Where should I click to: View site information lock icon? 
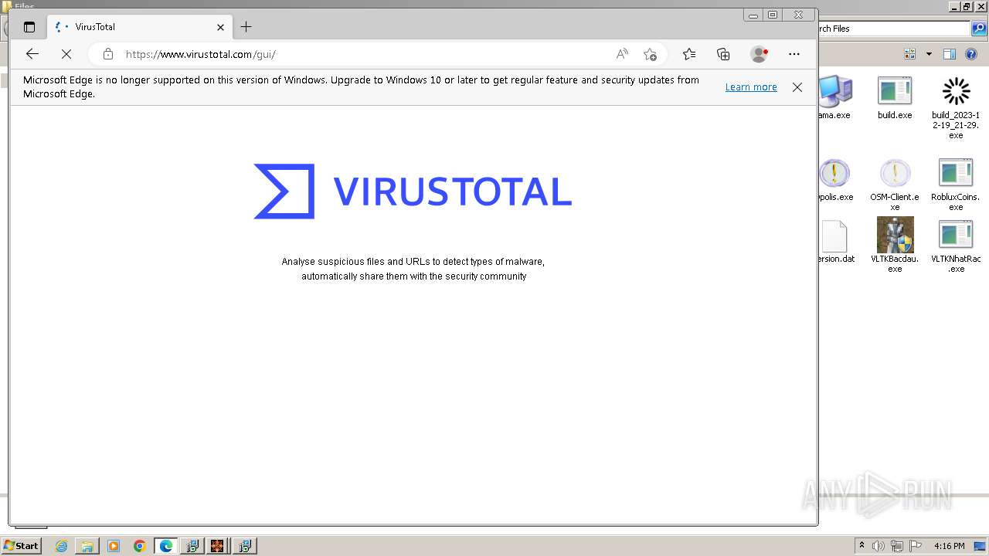click(x=108, y=54)
